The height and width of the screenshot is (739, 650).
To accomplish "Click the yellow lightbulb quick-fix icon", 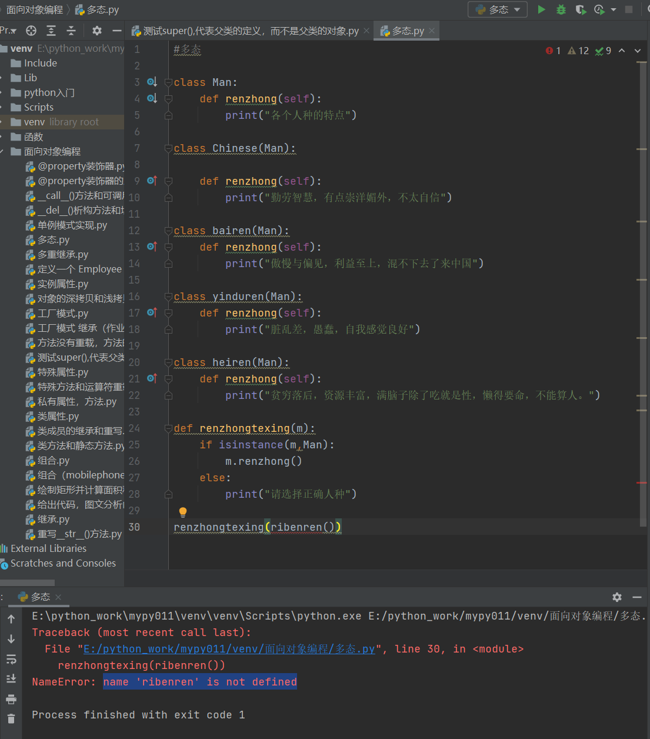I will coord(183,512).
